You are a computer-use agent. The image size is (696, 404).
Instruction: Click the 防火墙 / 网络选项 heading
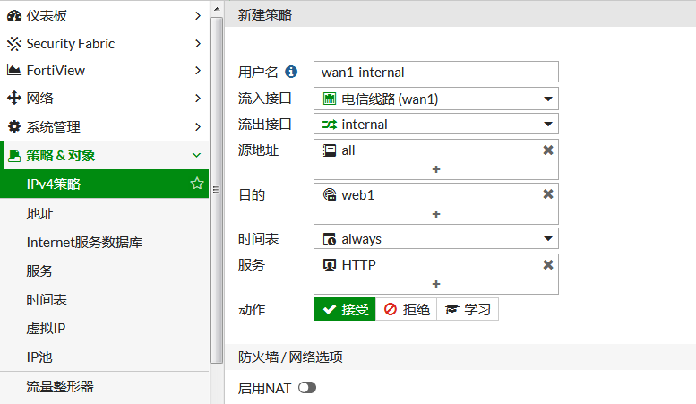(290, 357)
